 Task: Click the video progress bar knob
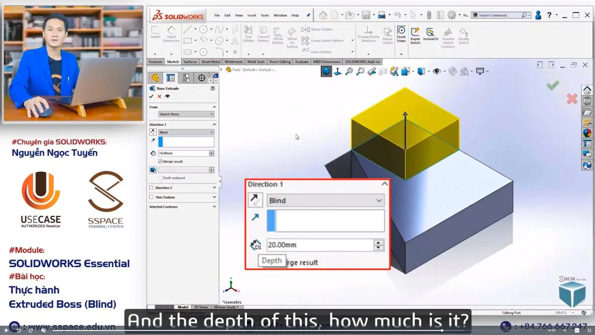(x=442, y=330)
